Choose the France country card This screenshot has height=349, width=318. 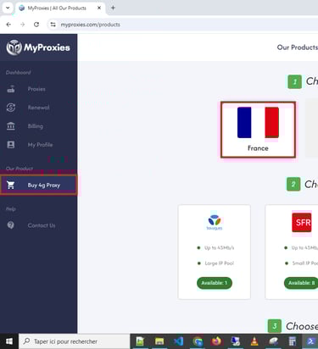258,130
